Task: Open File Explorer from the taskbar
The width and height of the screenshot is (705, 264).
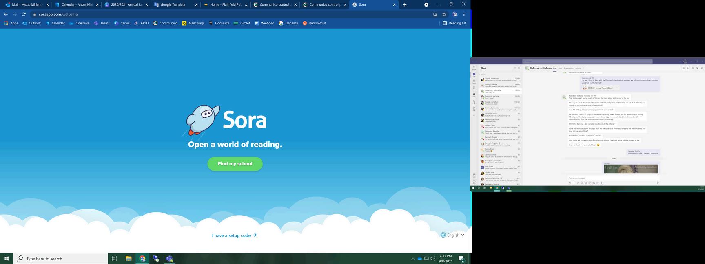Action: point(129,258)
